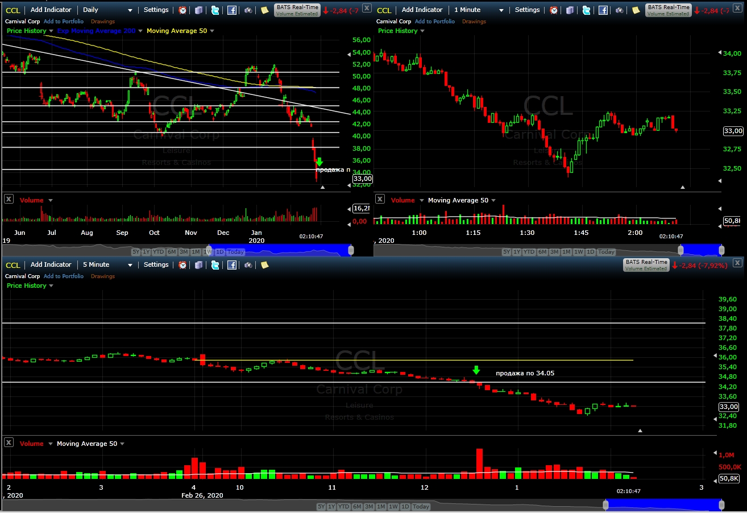Image resolution: width=747 pixels, height=513 pixels.
Task: Click Add to Portfolio link in Daily chart
Action: (x=64, y=22)
